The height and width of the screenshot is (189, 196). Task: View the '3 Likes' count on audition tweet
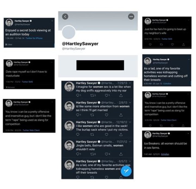coord(9,45)
